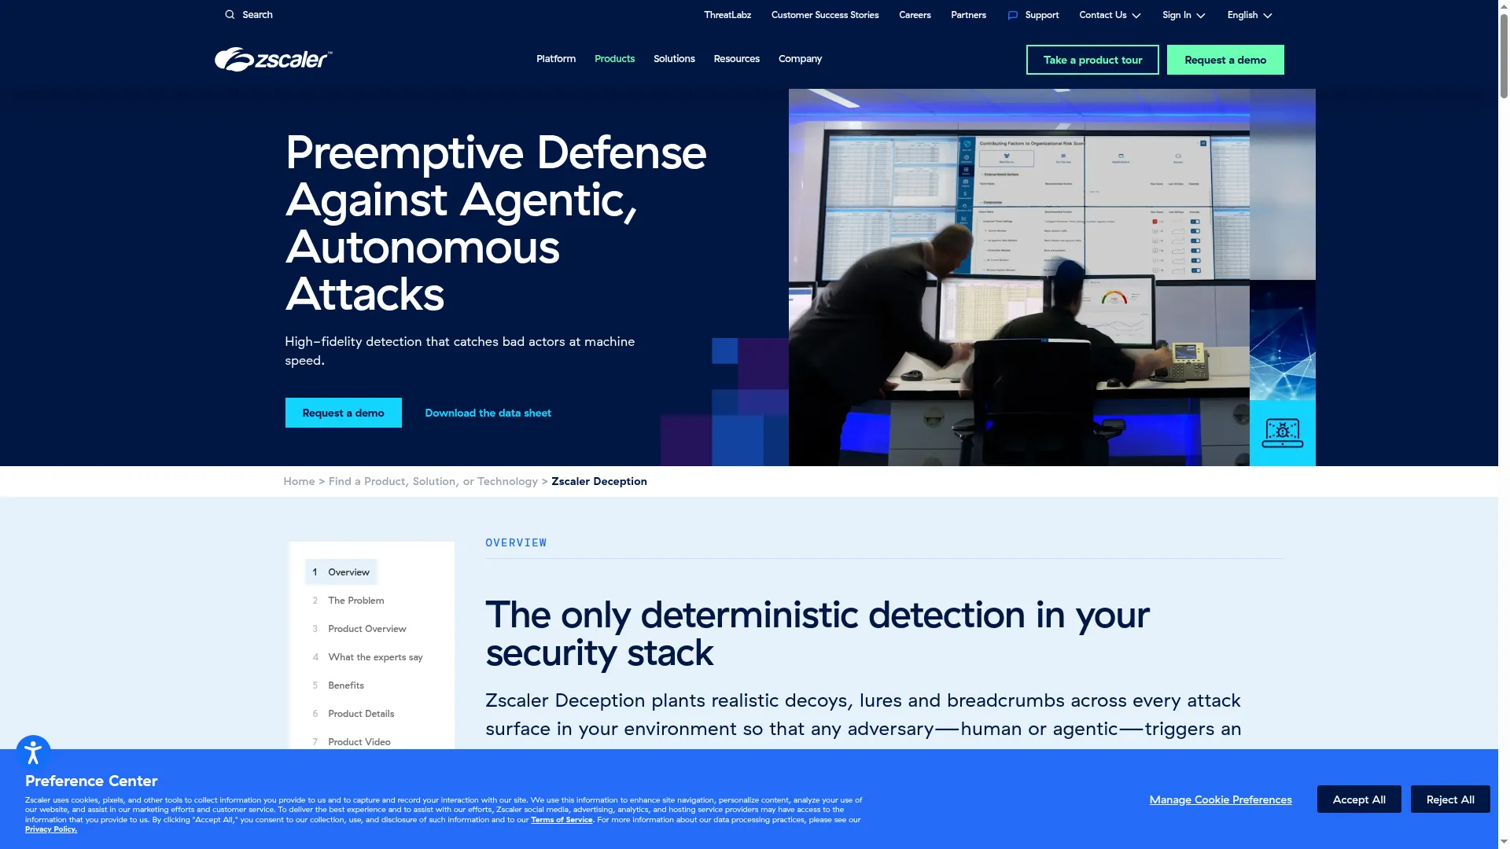This screenshot has height=849, width=1510.
Task: Open the accessibility widget icon
Action: pos(33,753)
